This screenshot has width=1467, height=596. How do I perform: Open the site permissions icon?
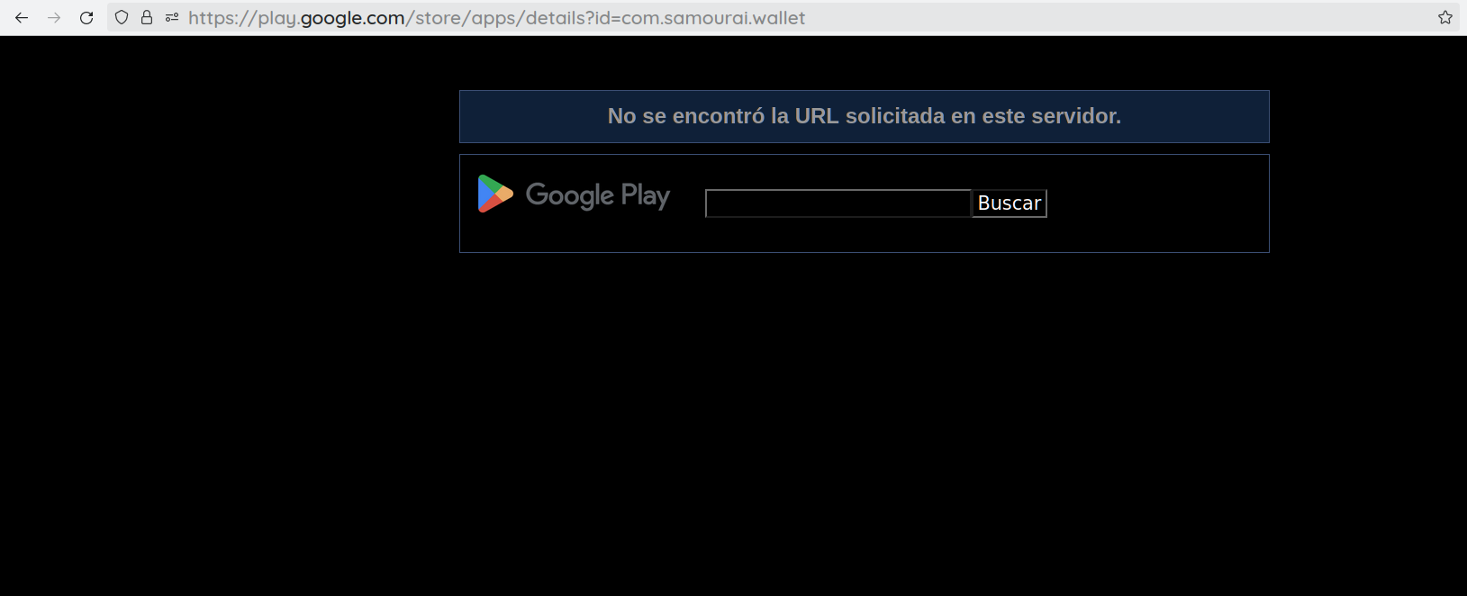172,18
